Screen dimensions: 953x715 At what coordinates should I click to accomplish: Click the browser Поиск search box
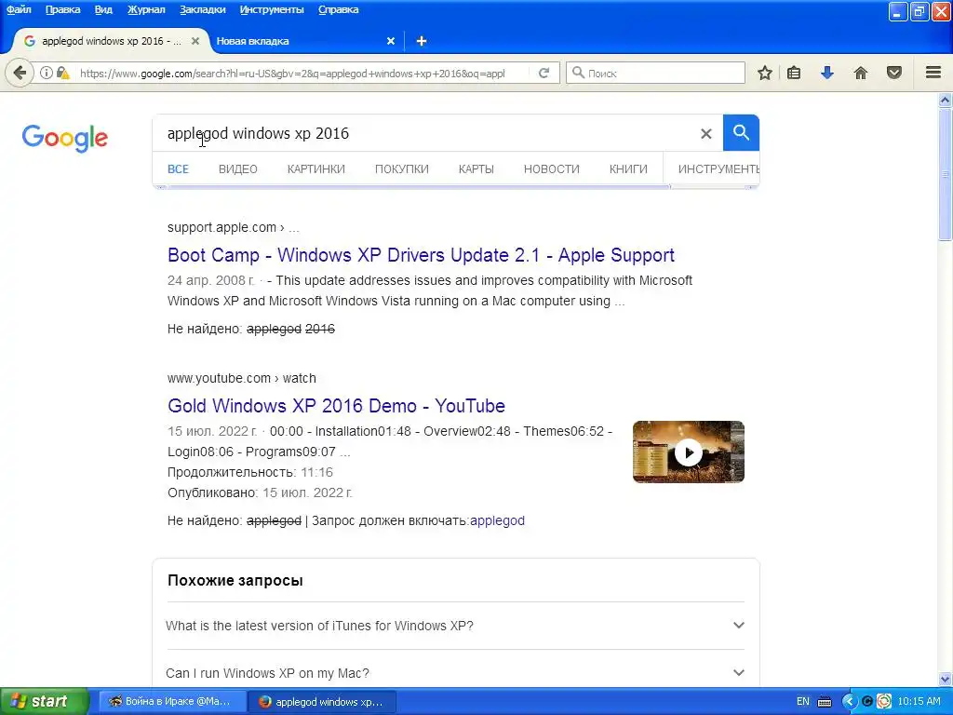coord(655,73)
